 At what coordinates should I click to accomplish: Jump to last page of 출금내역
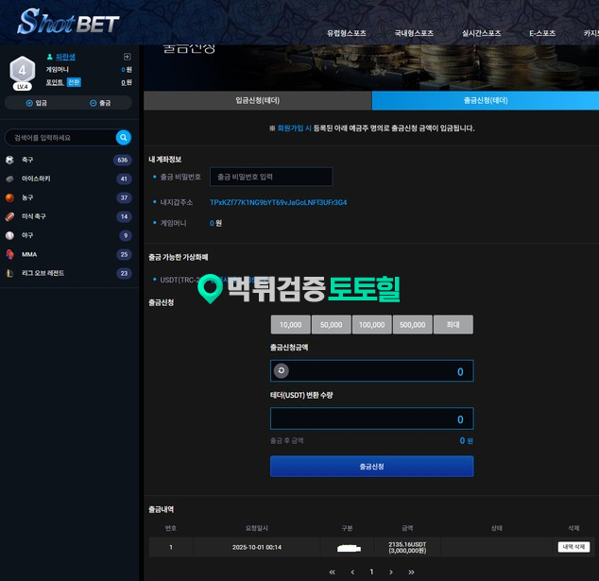pos(411,572)
